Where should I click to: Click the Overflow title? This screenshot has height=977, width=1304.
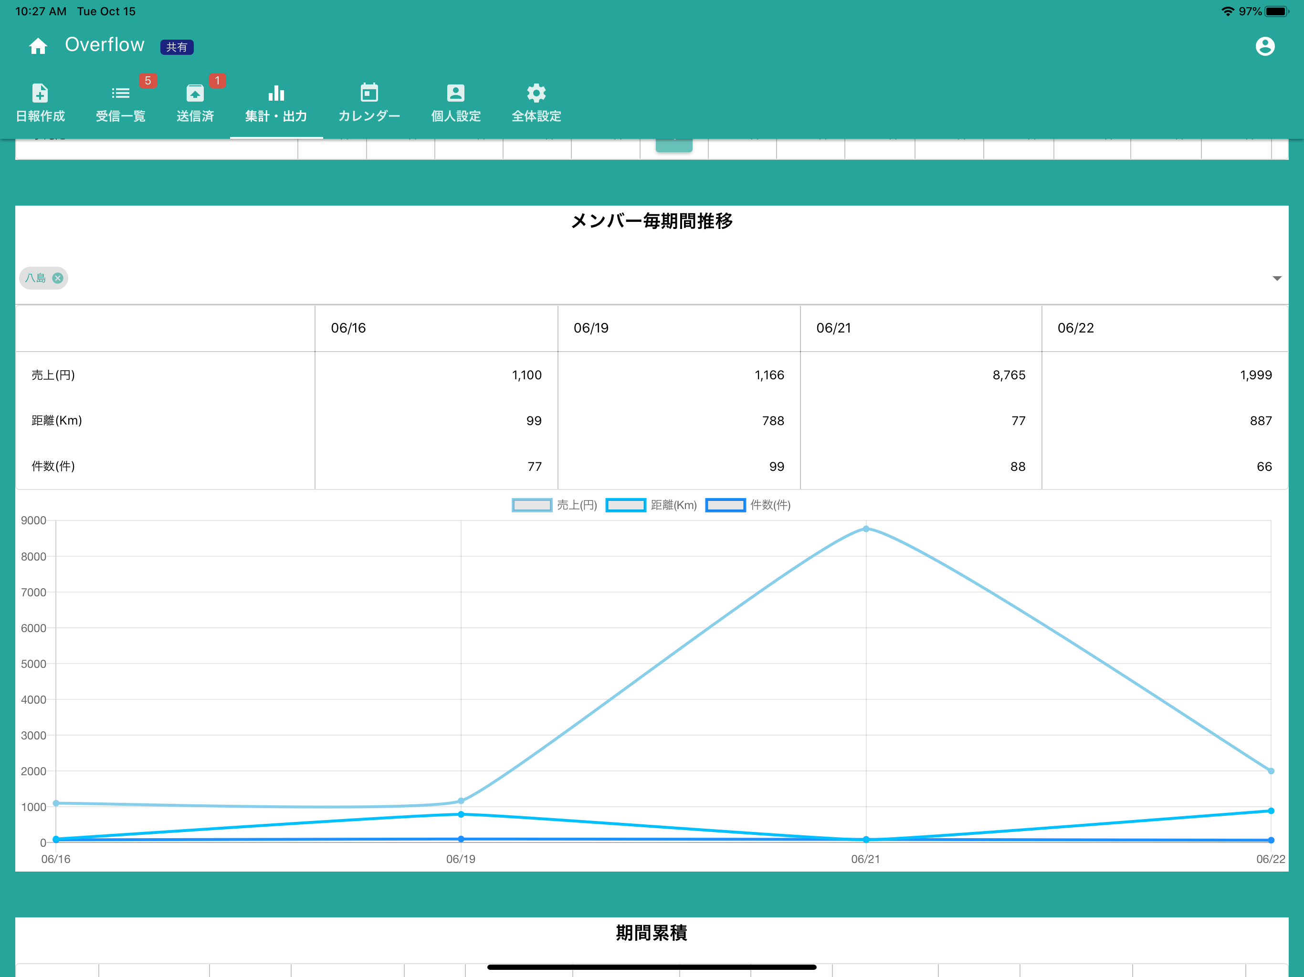tap(105, 45)
